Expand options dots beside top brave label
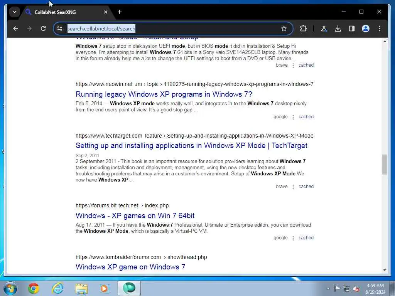395x296 pixels. (293, 66)
